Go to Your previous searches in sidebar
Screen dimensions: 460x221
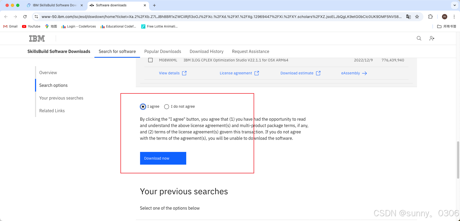(61, 98)
